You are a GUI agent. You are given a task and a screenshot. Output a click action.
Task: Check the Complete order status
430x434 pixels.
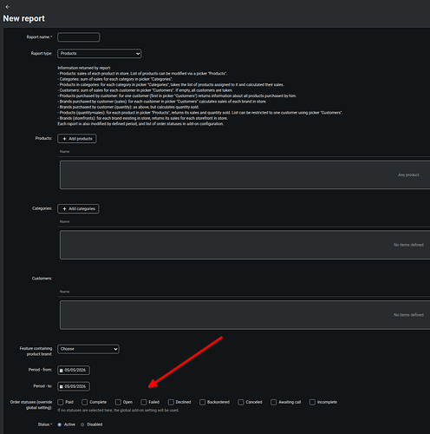tap(84, 402)
